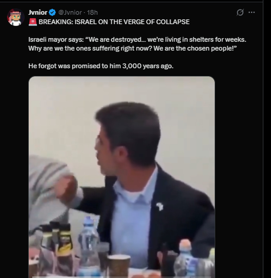Play the embedded video of the man
The height and width of the screenshot is (278, 271).
[x=121, y=176]
